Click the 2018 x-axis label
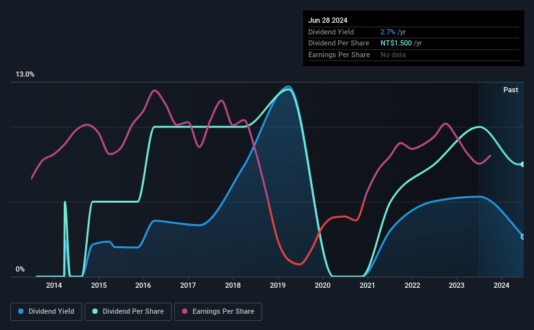This screenshot has height=330, width=534. (x=233, y=285)
